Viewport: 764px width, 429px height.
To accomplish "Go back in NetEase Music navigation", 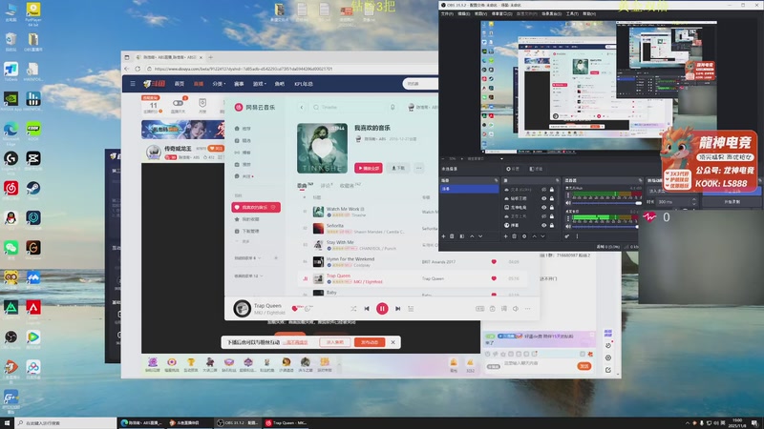I will (x=302, y=107).
